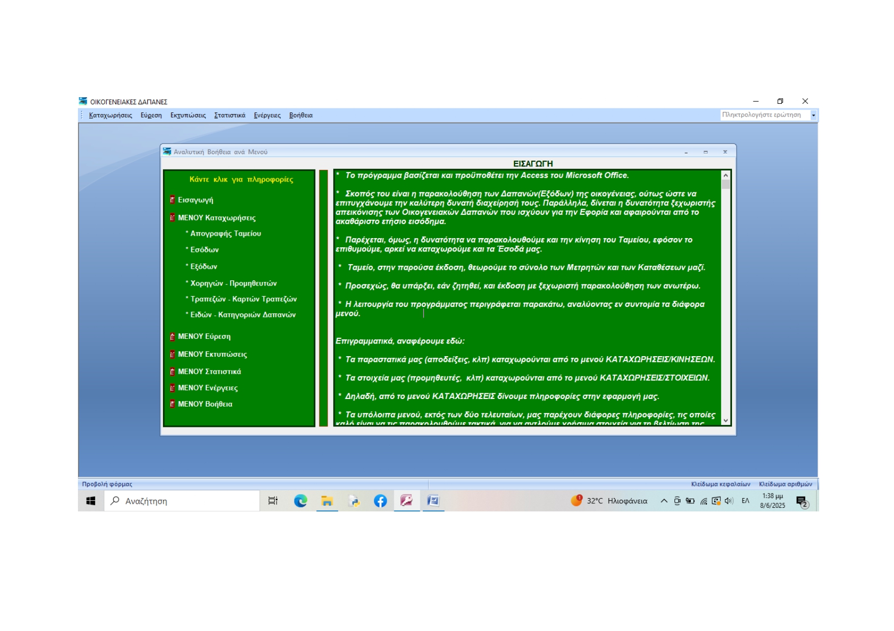Open Τραπεζών - Καρτών Τραπεζών help topic
The height and width of the screenshot is (631, 894).
[x=243, y=299]
